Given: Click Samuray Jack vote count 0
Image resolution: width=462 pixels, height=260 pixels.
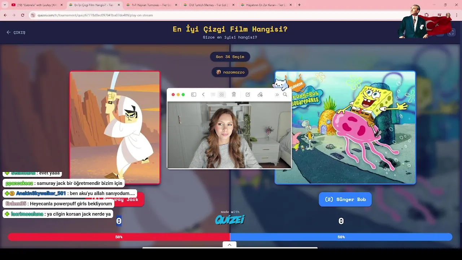Looking at the screenshot, I should tap(119, 221).
